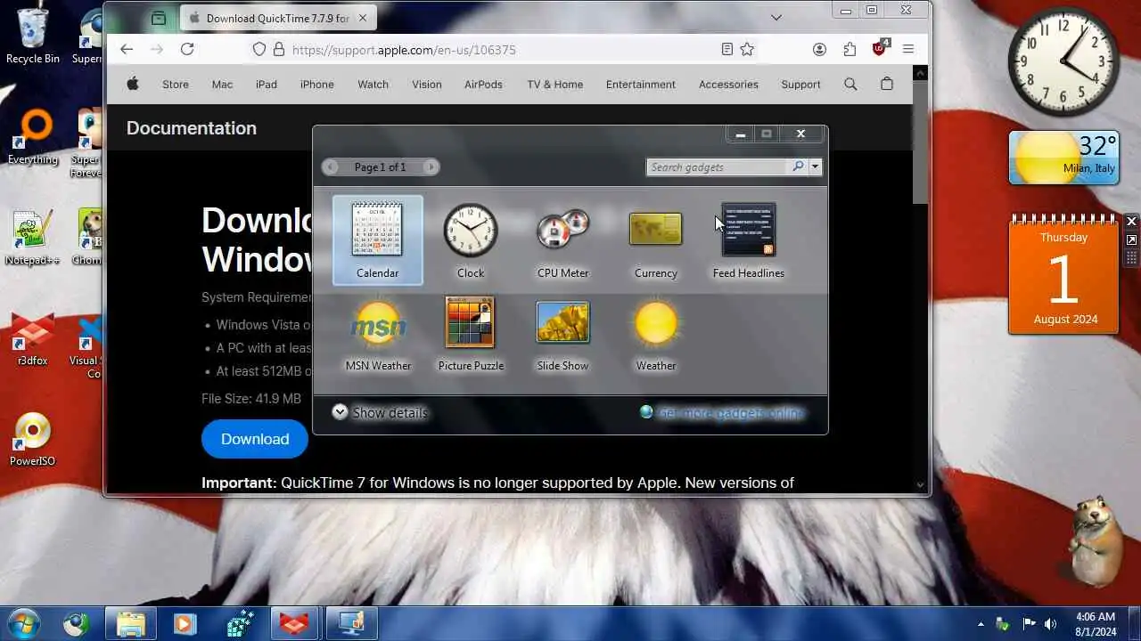
Task: Click the scroll-down arrow of browser page
Action: (920, 485)
